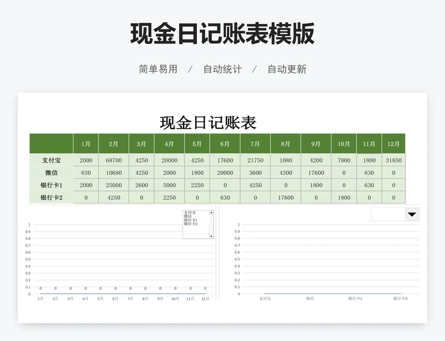Screen dimensions: 445x341
Task: Click the 2600 cell for 银行卡1 in 3月
Action: coord(141,185)
